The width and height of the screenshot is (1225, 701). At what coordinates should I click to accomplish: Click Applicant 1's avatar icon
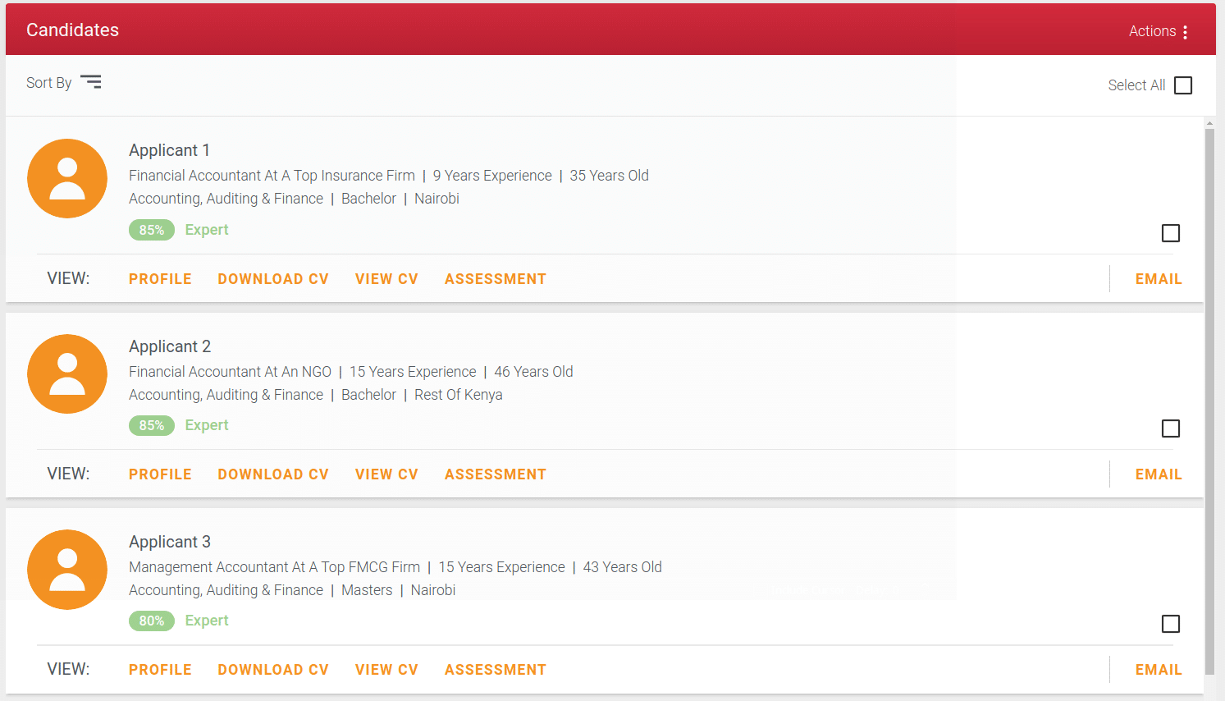point(67,178)
